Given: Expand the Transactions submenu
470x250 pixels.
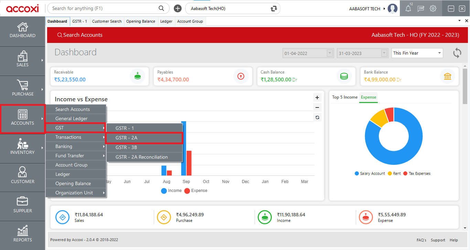Looking at the screenshot, I should [x=76, y=137].
